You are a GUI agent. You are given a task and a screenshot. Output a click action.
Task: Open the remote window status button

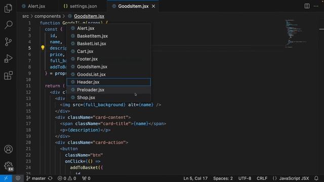pos(6,178)
